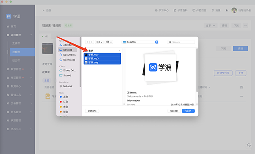This screenshot has height=154, width=255.
Task: Open 学习中心 in the top bar
Action: click(161, 10)
